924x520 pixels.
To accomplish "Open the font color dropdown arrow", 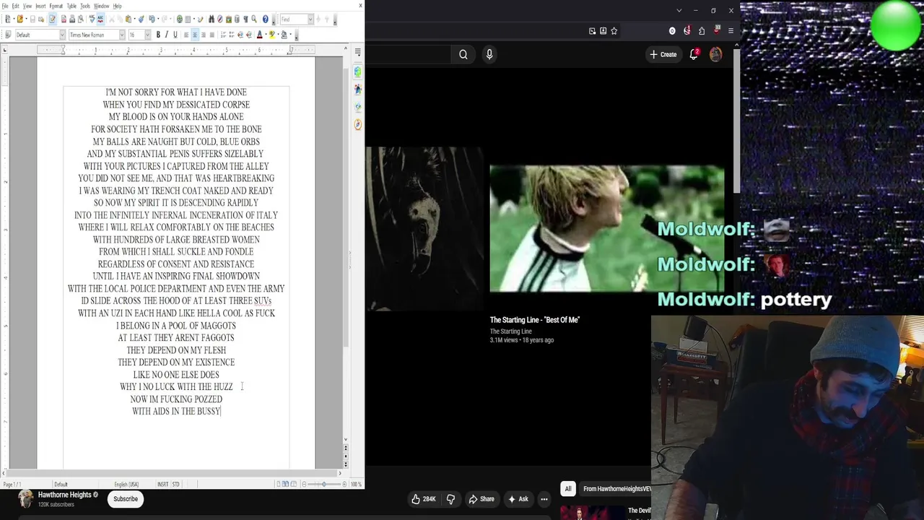I will pyautogui.click(x=266, y=35).
